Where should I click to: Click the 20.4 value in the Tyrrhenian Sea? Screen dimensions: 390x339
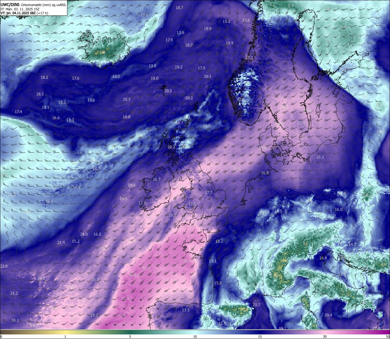(328, 315)
